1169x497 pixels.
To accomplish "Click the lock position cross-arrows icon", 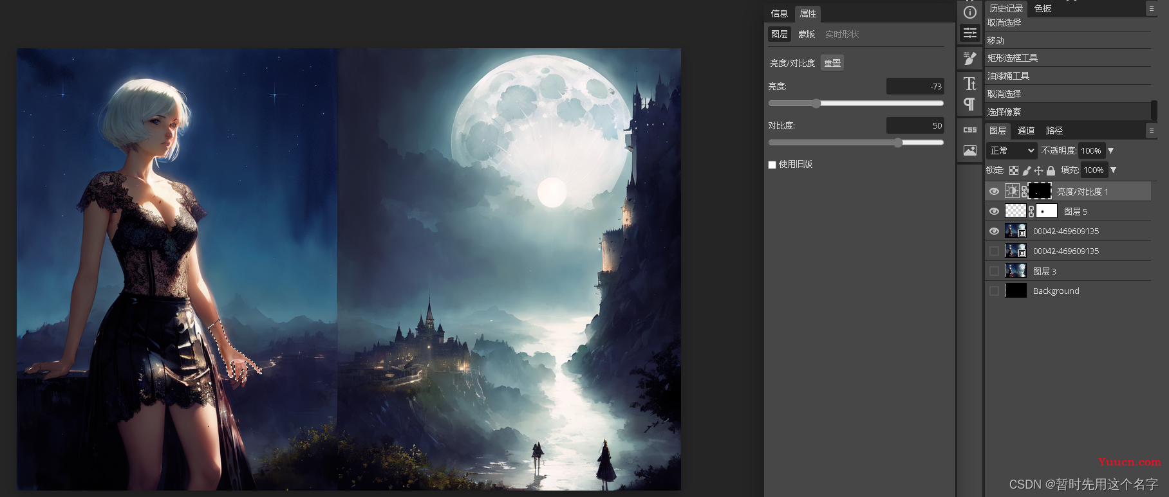I will (x=1038, y=170).
